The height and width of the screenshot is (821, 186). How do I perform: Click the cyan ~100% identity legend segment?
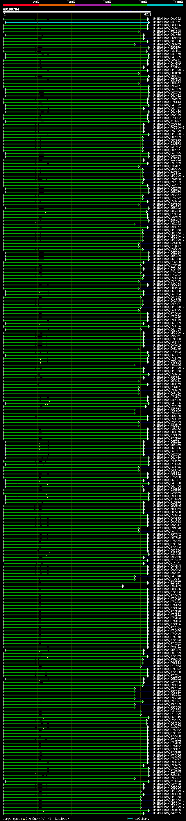(x=165, y=5)
